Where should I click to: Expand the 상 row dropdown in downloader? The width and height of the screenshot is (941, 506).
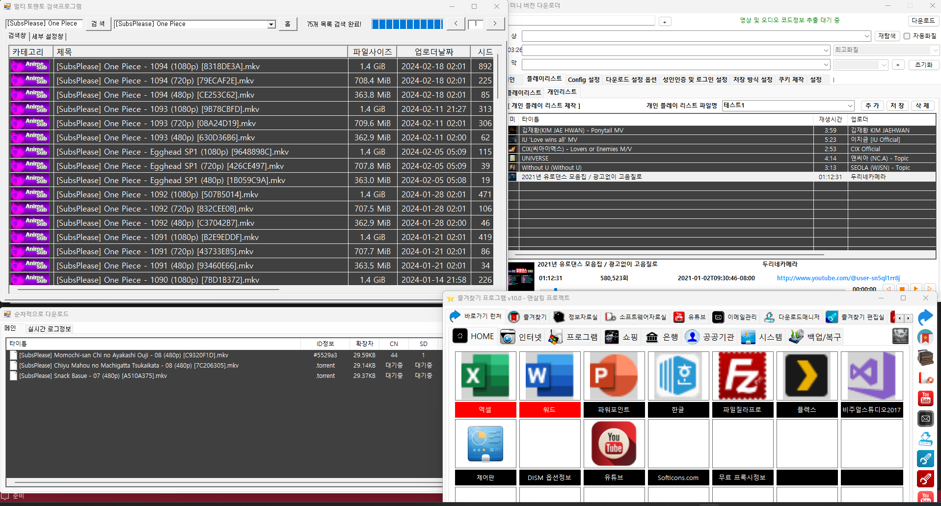(x=867, y=36)
